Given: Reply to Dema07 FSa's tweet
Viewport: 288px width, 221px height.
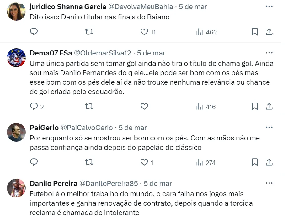Looking at the screenshot, I should coord(34,107).
